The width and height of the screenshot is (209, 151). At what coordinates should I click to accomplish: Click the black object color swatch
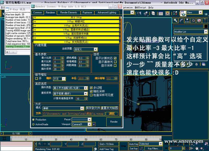(x=206, y=26)
